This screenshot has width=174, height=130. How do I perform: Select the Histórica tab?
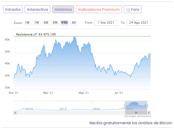63,10
